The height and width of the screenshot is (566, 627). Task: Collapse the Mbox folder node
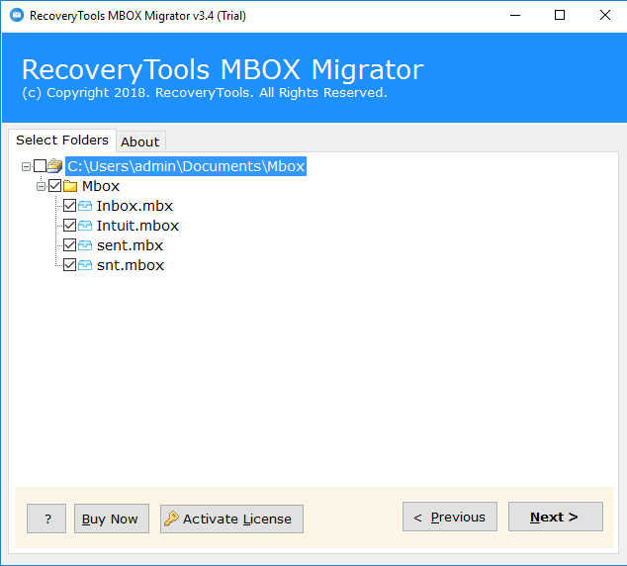pyautogui.click(x=41, y=186)
